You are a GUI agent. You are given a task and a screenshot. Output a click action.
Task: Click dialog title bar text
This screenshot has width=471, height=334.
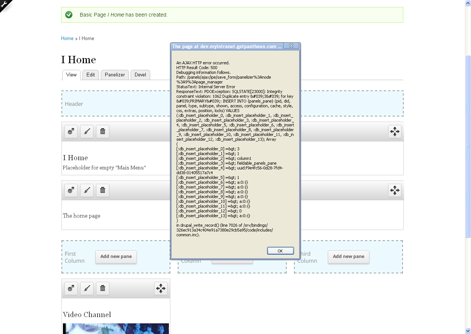227,46
